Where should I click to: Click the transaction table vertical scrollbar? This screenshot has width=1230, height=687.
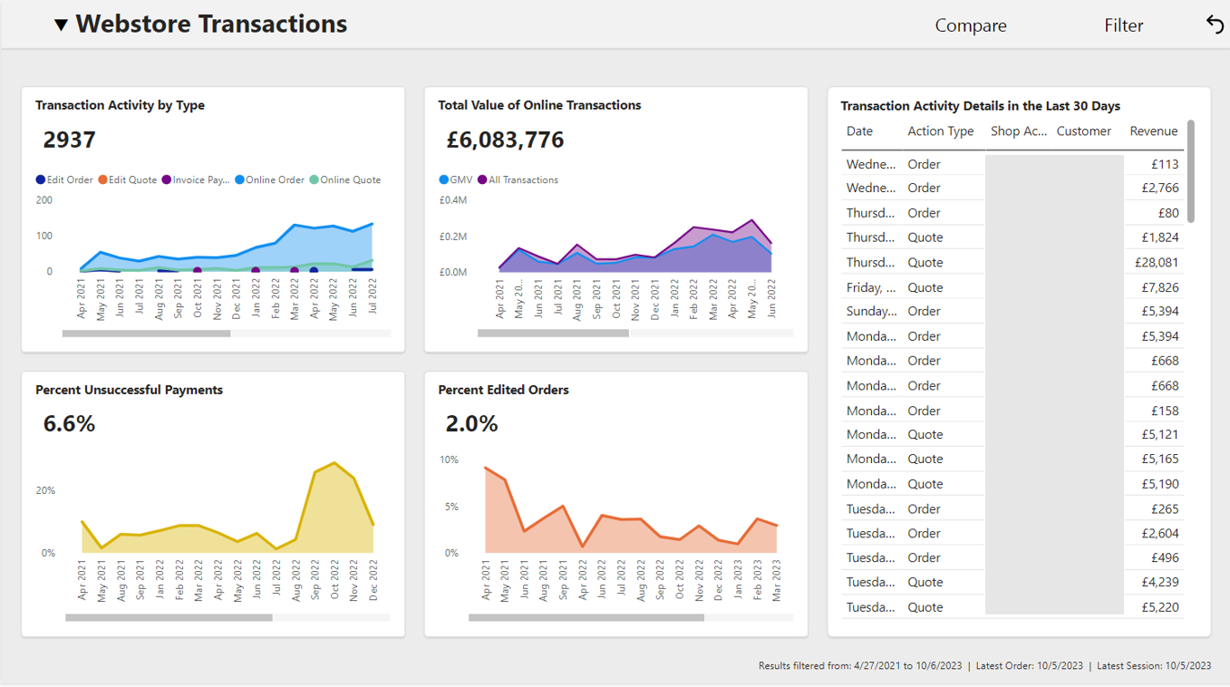(1190, 171)
